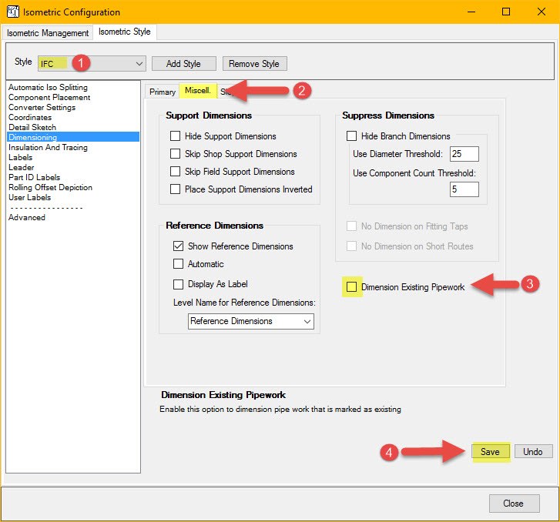Open the Style dropdown showing IFC

[92, 63]
